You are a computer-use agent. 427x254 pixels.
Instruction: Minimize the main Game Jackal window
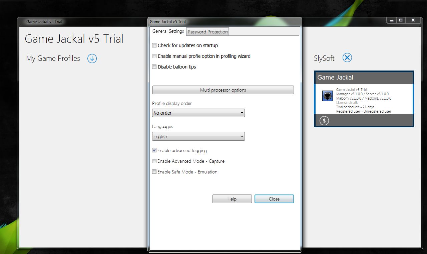(x=391, y=20)
